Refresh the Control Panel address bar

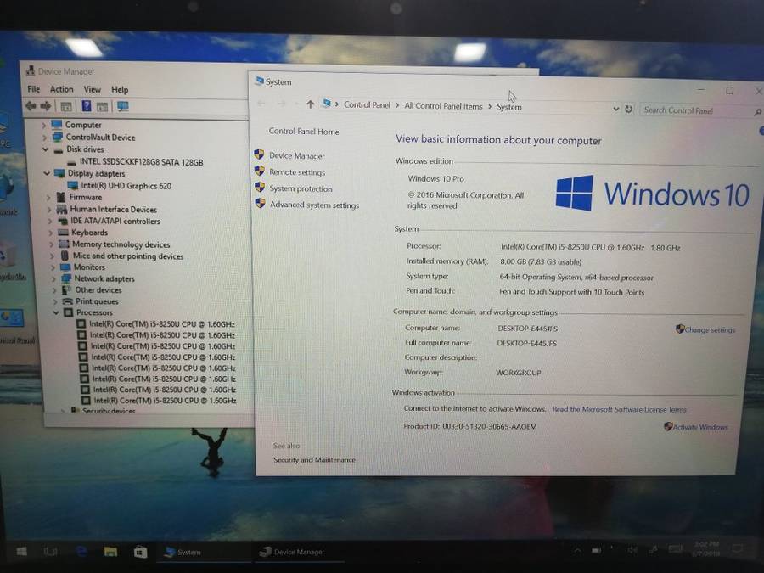tap(628, 109)
